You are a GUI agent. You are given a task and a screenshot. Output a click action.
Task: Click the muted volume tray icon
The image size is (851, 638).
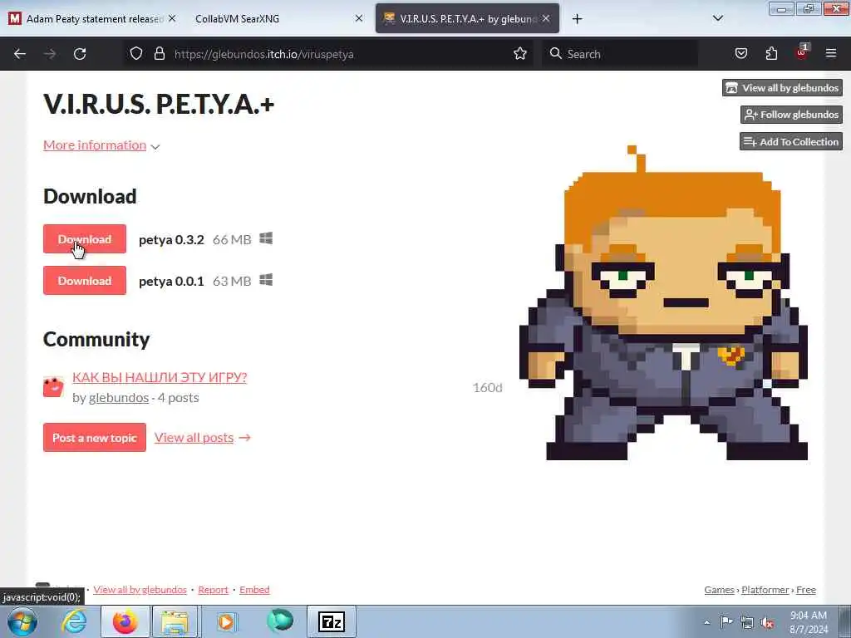767,623
